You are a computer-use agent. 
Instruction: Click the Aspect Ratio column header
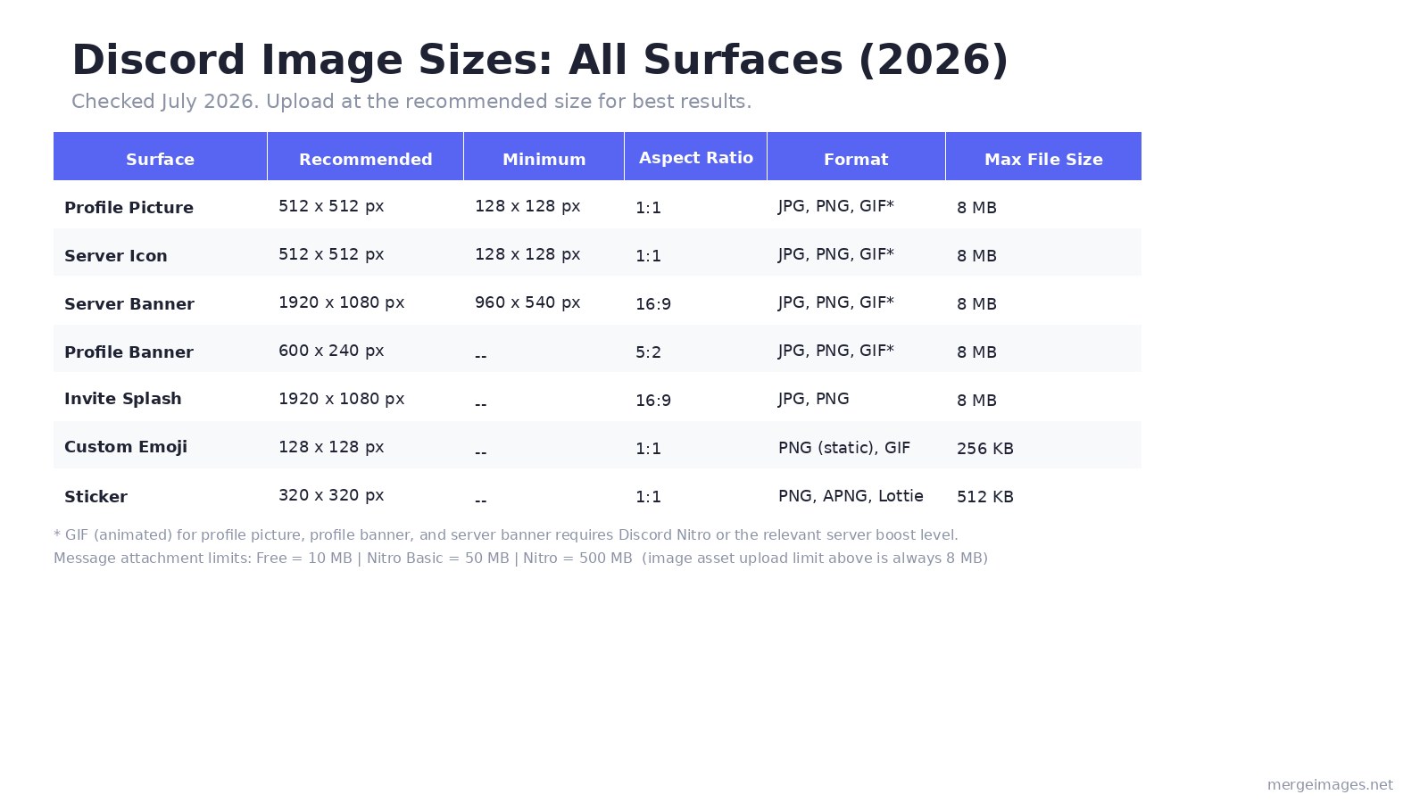[x=695, y=157]
